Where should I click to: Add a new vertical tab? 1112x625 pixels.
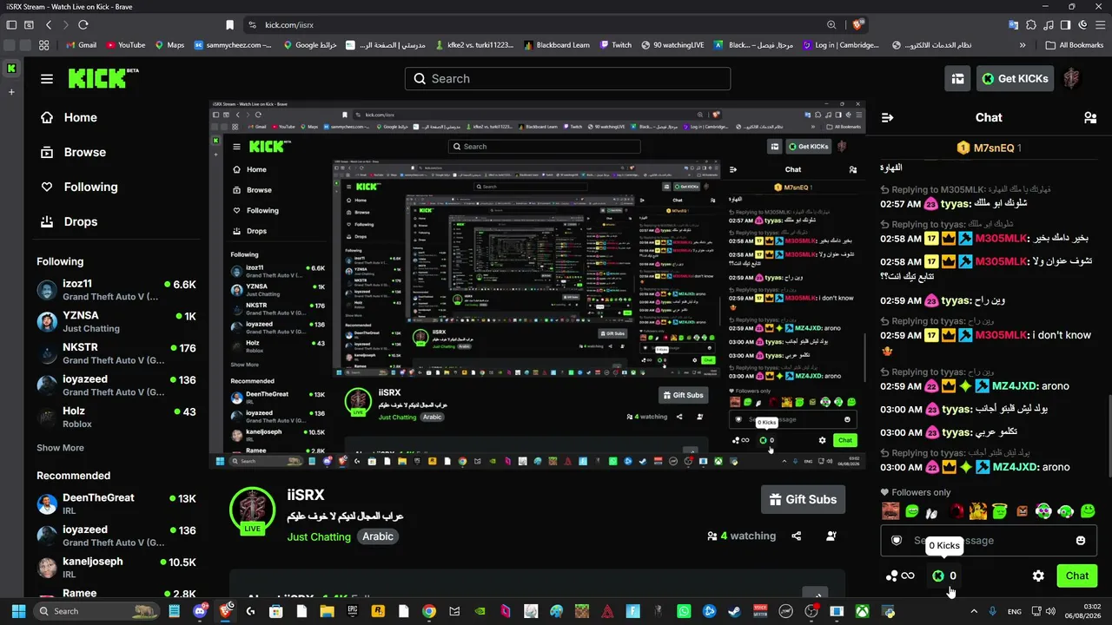point(11,92)
